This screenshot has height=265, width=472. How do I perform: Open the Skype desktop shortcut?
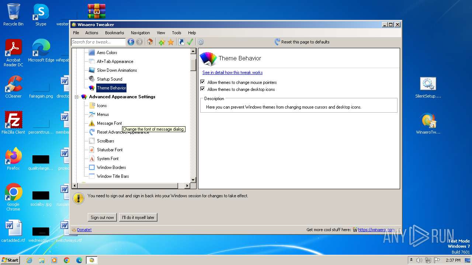pyautogui.click(x=41, y=15)
